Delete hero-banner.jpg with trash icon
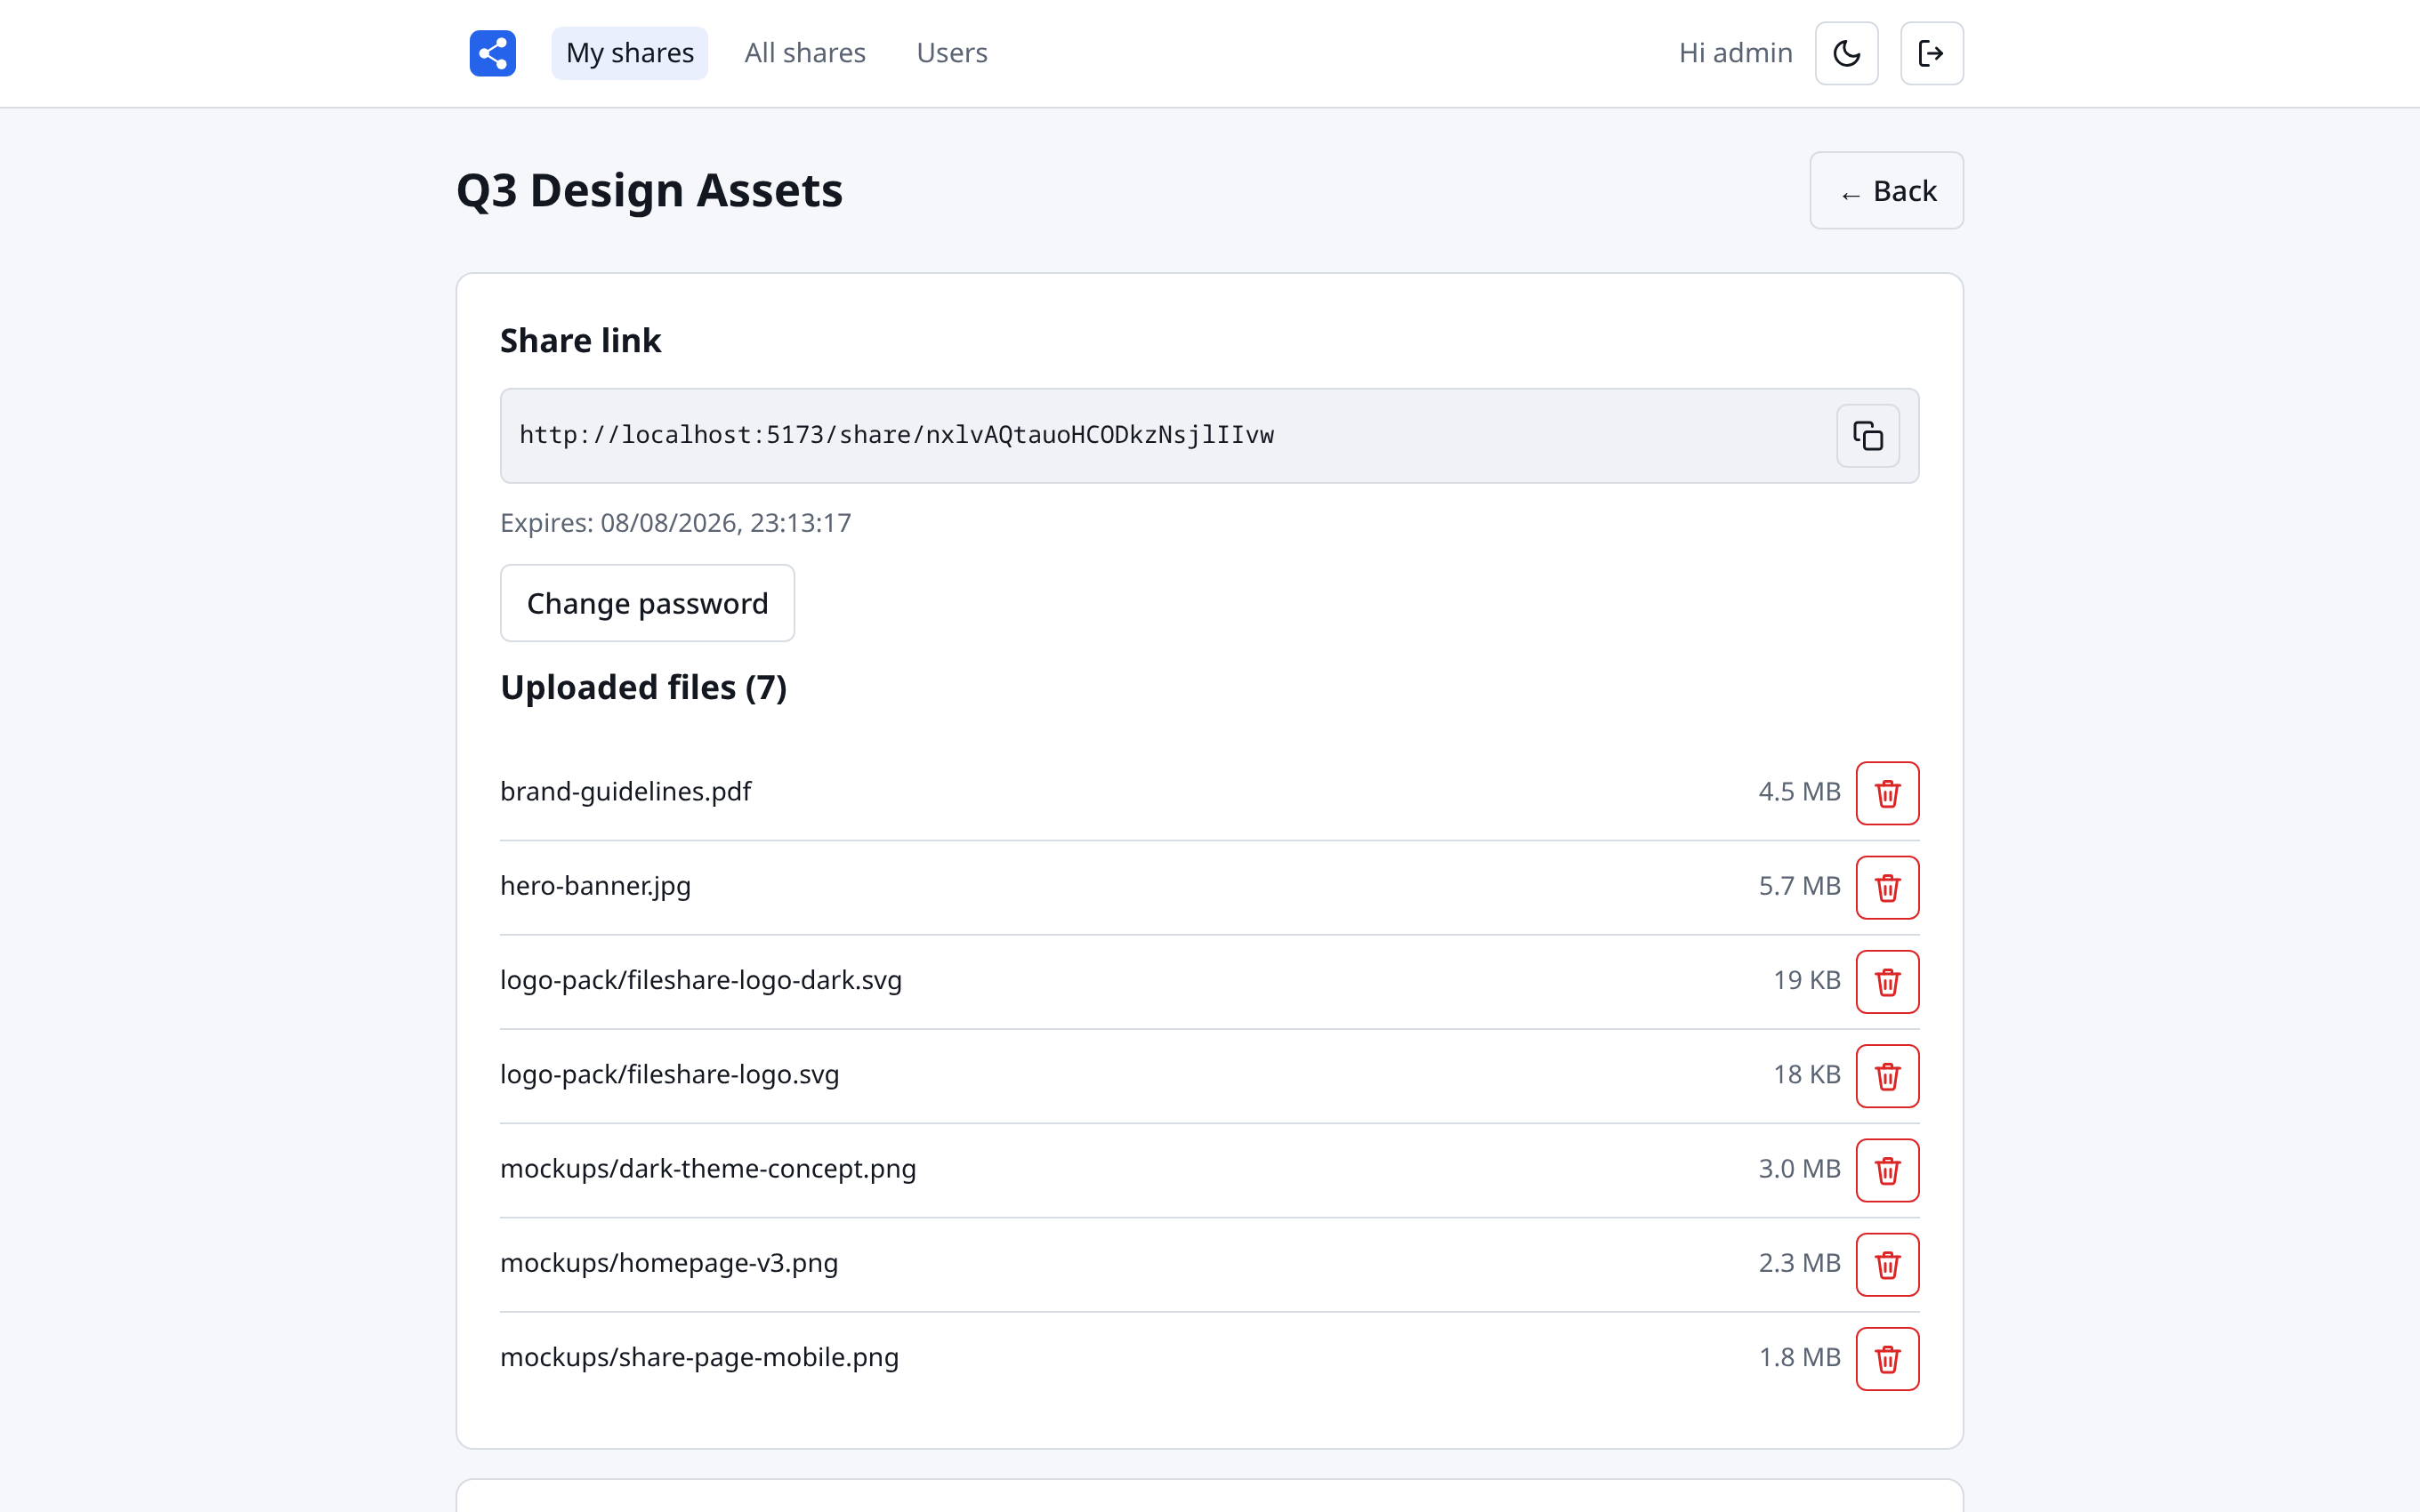 point(1887,887)
